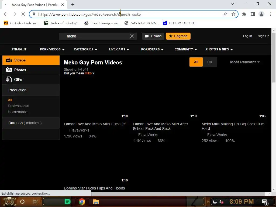Viewport: 276px width, 207px height.
Task: Select the GIFs tab in sidebar
Action: (x=31, y=80)
